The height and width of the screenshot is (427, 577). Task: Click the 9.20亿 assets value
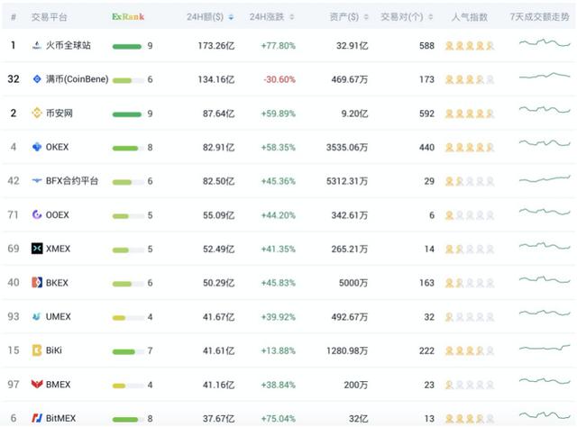pos(354,114)
